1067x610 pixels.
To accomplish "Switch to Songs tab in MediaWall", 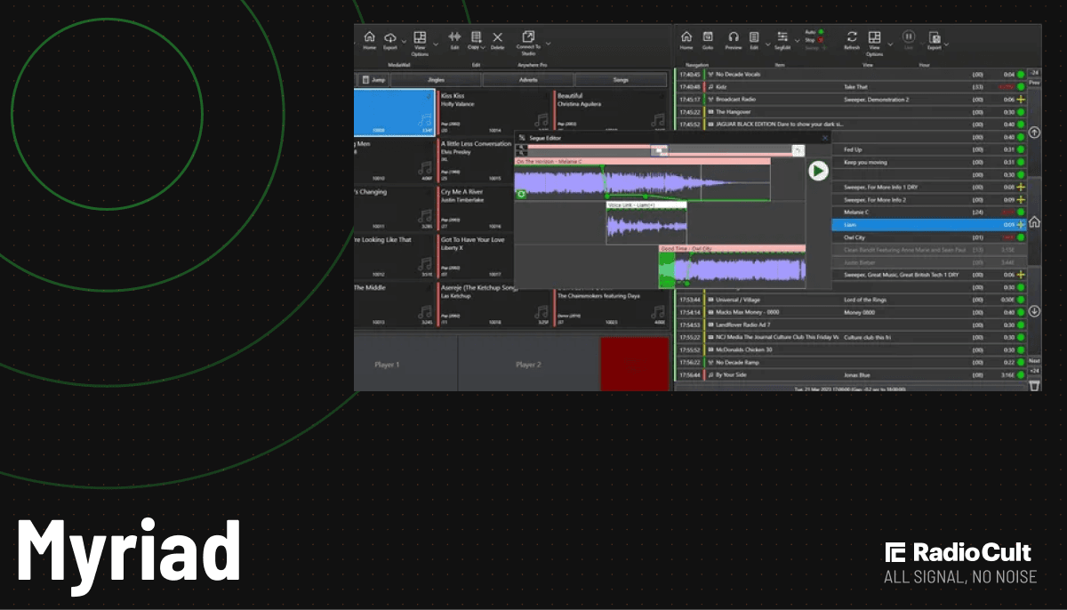I will (x=621, y=80).
